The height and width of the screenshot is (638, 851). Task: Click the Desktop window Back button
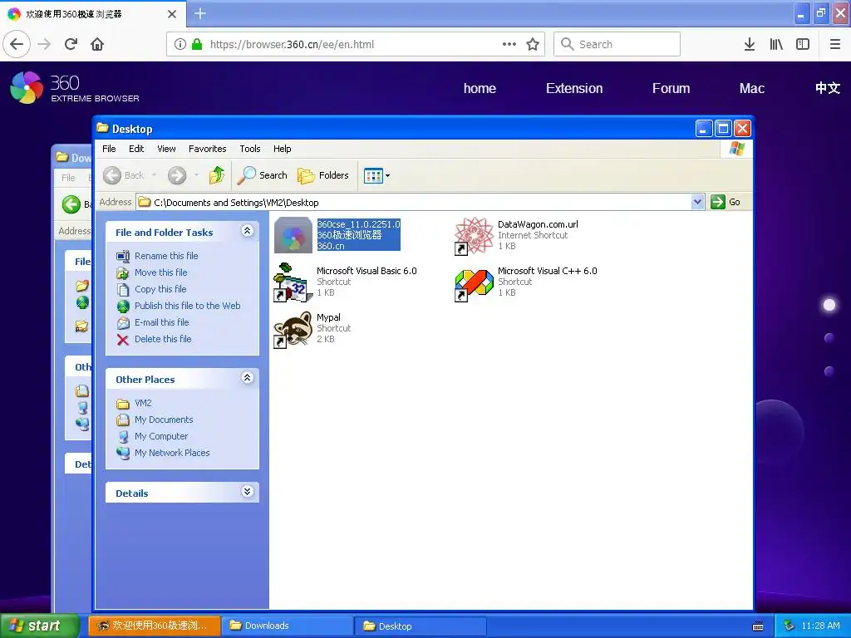124,175
